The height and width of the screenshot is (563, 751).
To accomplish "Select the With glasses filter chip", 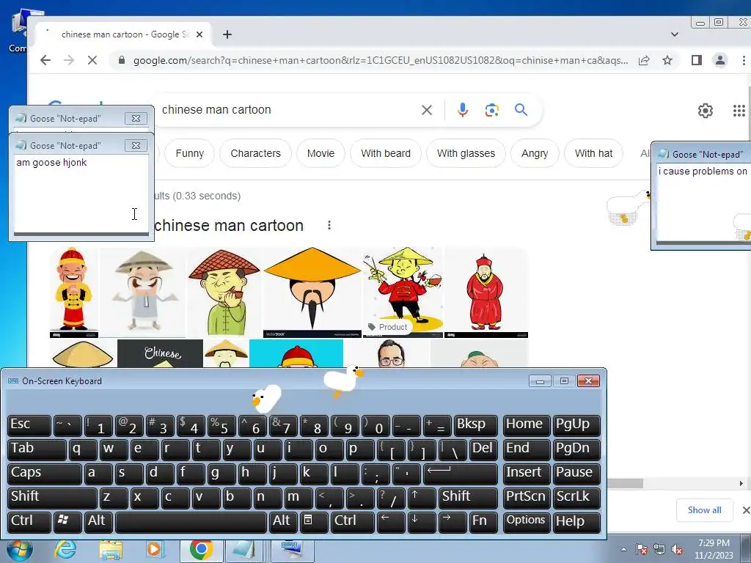I will click(466, 153).
